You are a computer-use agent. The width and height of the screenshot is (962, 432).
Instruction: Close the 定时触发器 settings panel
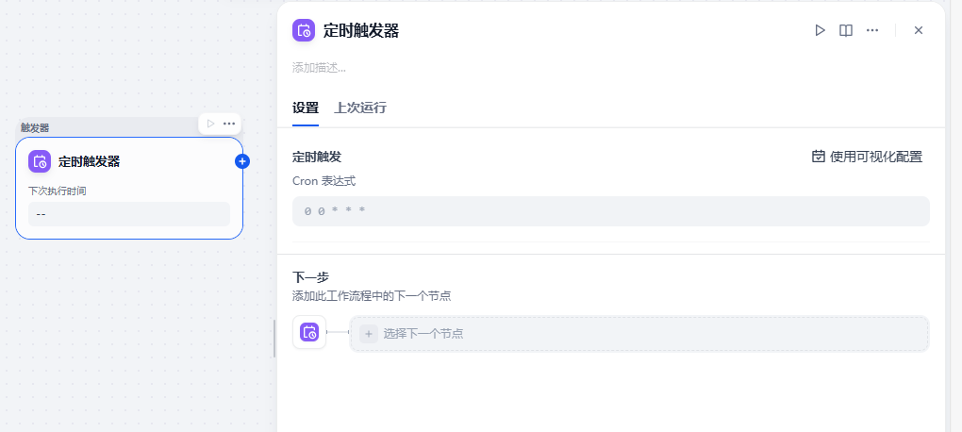[919, 30]
